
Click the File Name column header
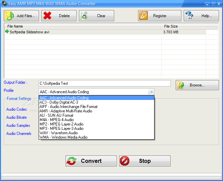pyautogui.click(x=83, y=26)
